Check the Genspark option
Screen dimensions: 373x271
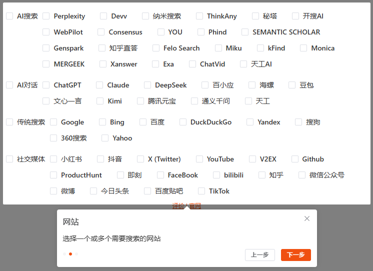46,48
